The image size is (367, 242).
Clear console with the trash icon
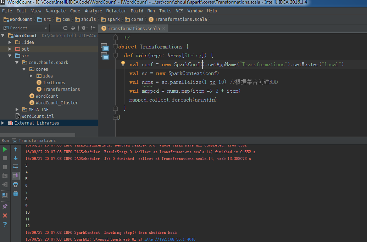(x=16, y=194)
